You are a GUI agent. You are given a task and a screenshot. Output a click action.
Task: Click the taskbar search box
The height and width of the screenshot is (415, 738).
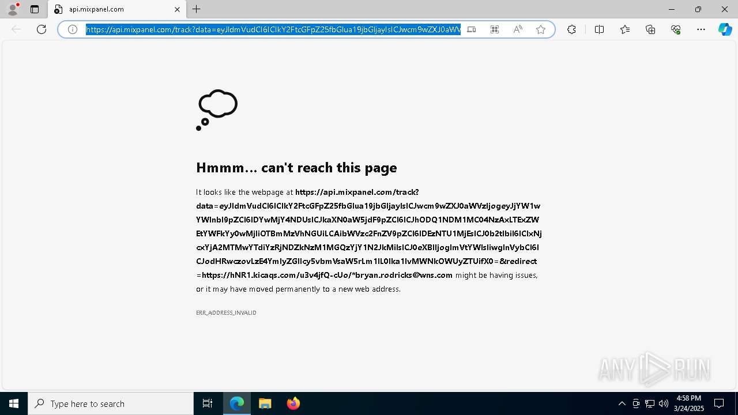111,403
